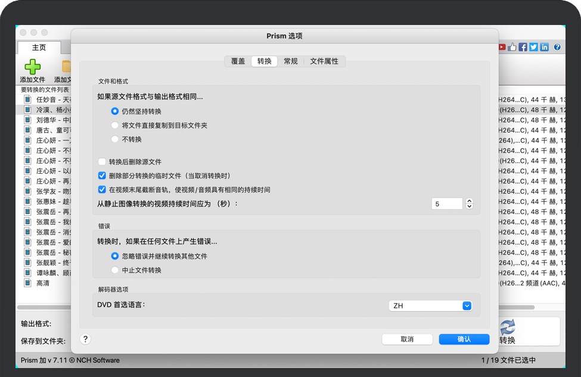Open the LinkedIn share icon

point(544,47)
